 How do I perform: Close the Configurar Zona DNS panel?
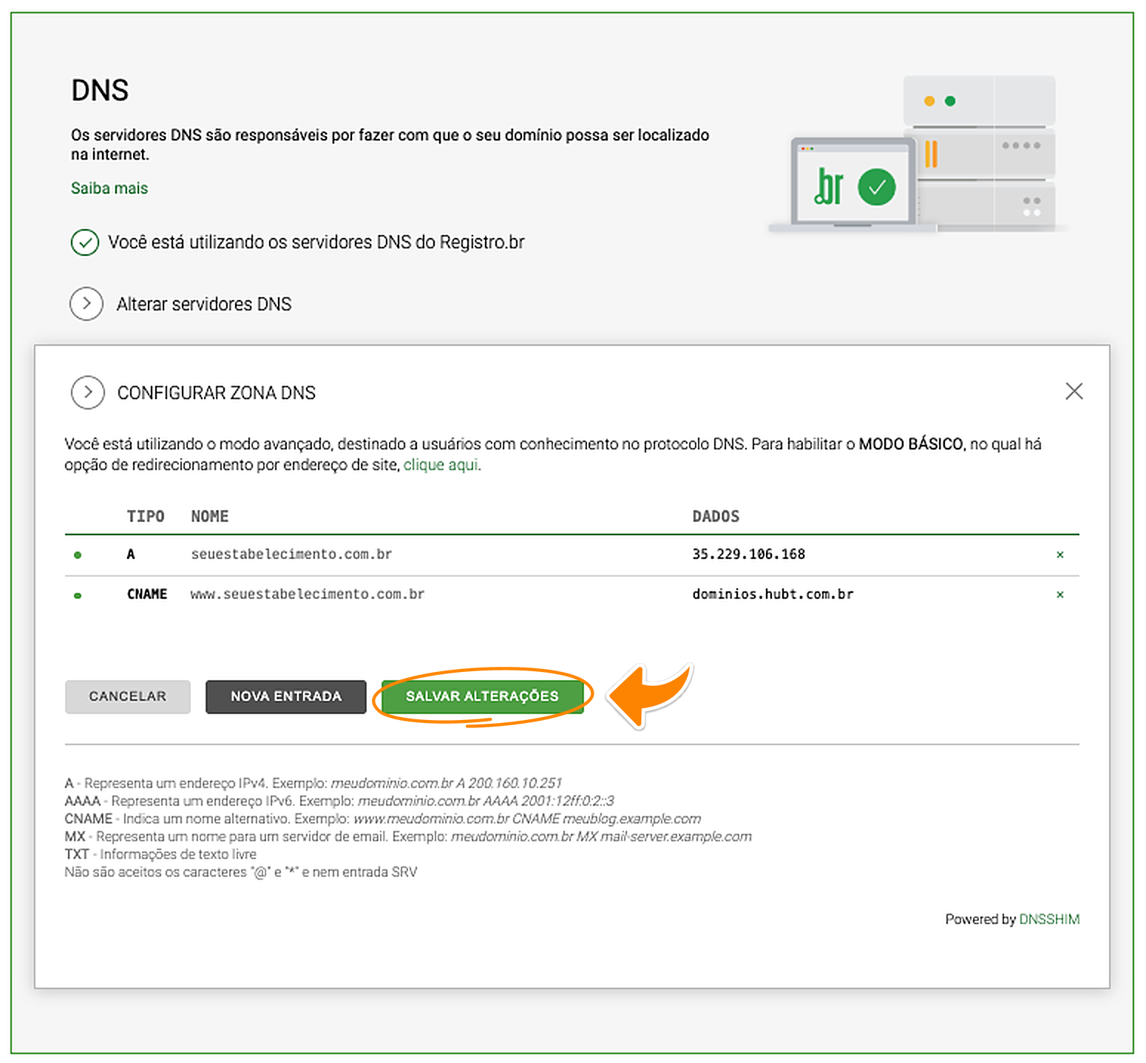[1074, 391]
